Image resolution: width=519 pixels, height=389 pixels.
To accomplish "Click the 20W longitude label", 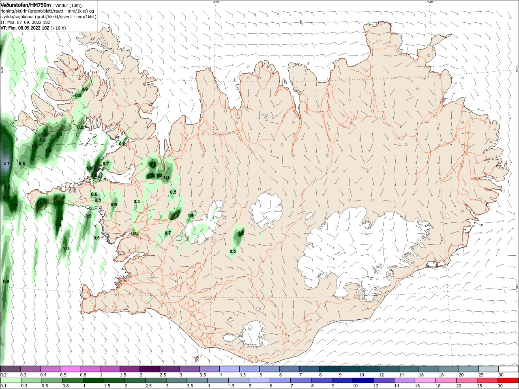I will click(x=216, y=2).
